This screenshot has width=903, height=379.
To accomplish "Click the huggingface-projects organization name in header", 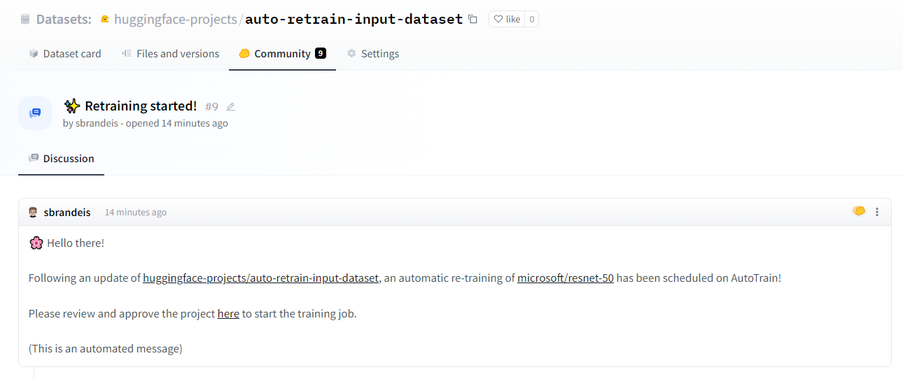I will 175,20.
